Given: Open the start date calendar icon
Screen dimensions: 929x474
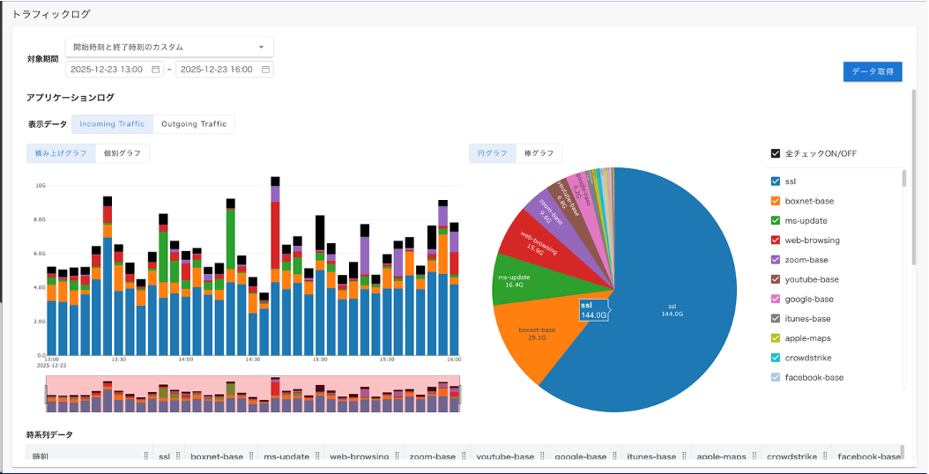Looking at the screenshot, I should (x=155, y=70).
